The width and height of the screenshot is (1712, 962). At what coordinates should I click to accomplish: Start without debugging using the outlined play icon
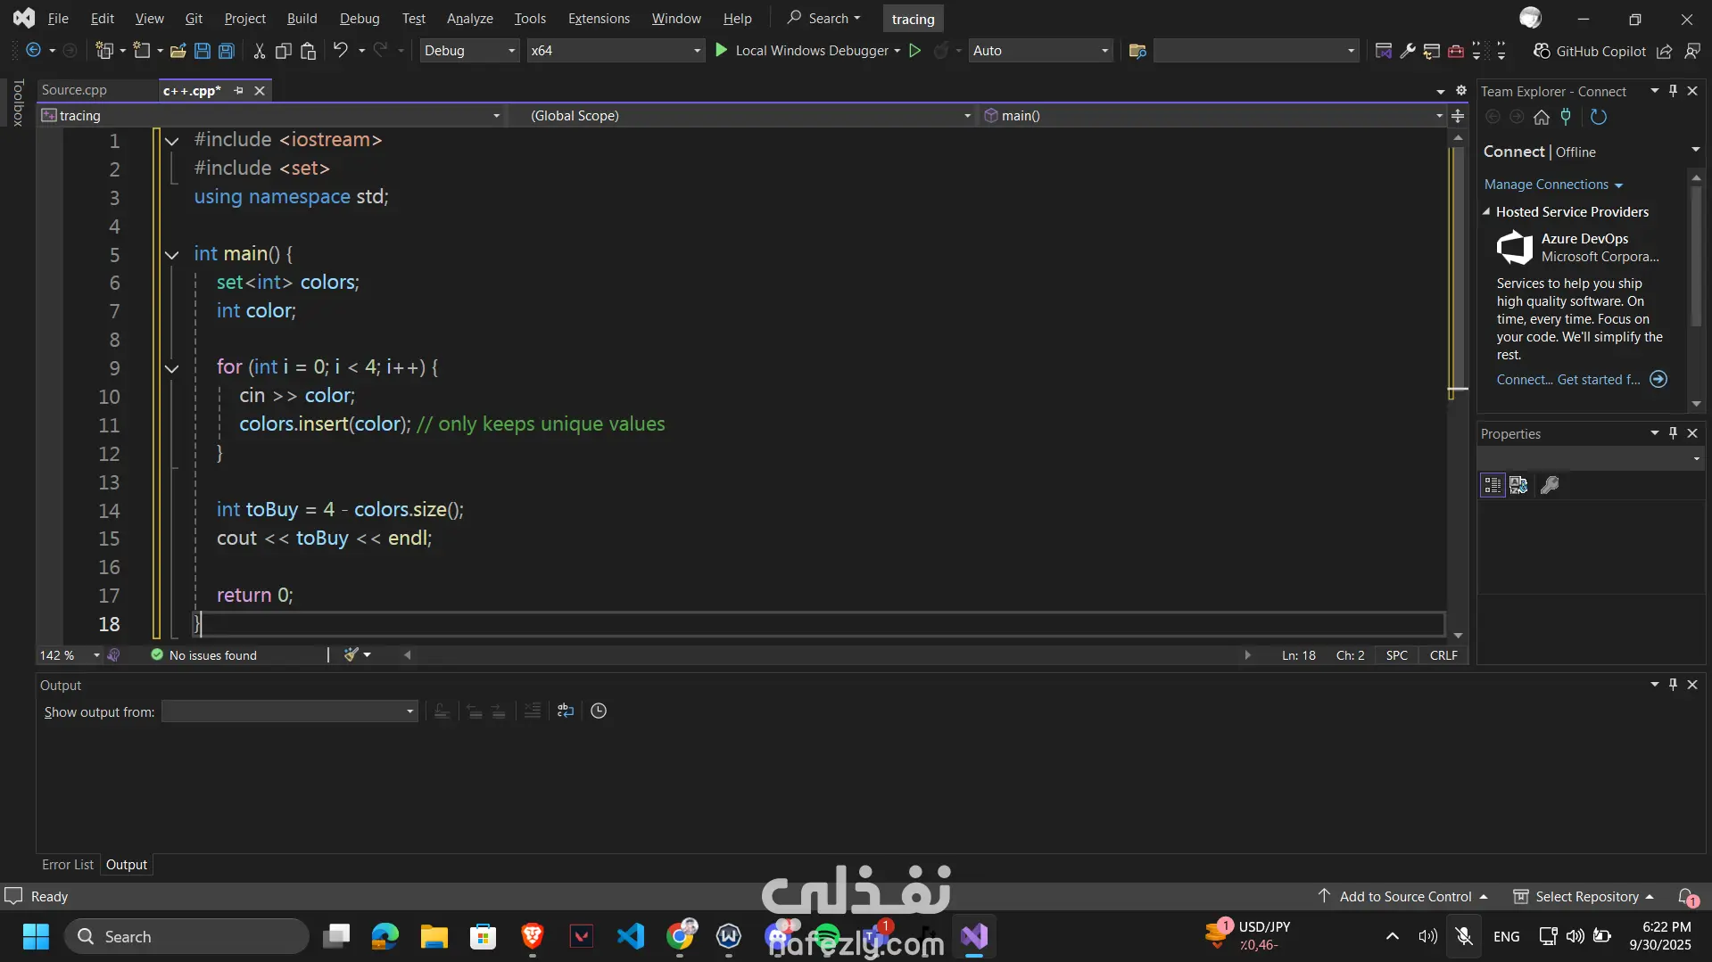tap(914, 51)
